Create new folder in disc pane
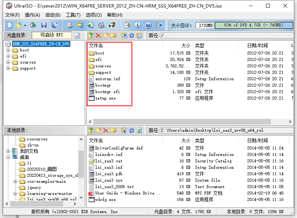 pos(106,36)
